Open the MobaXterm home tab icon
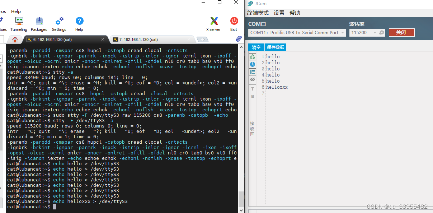433x213 pixels. pyautogui.click(x=15, y=40)
